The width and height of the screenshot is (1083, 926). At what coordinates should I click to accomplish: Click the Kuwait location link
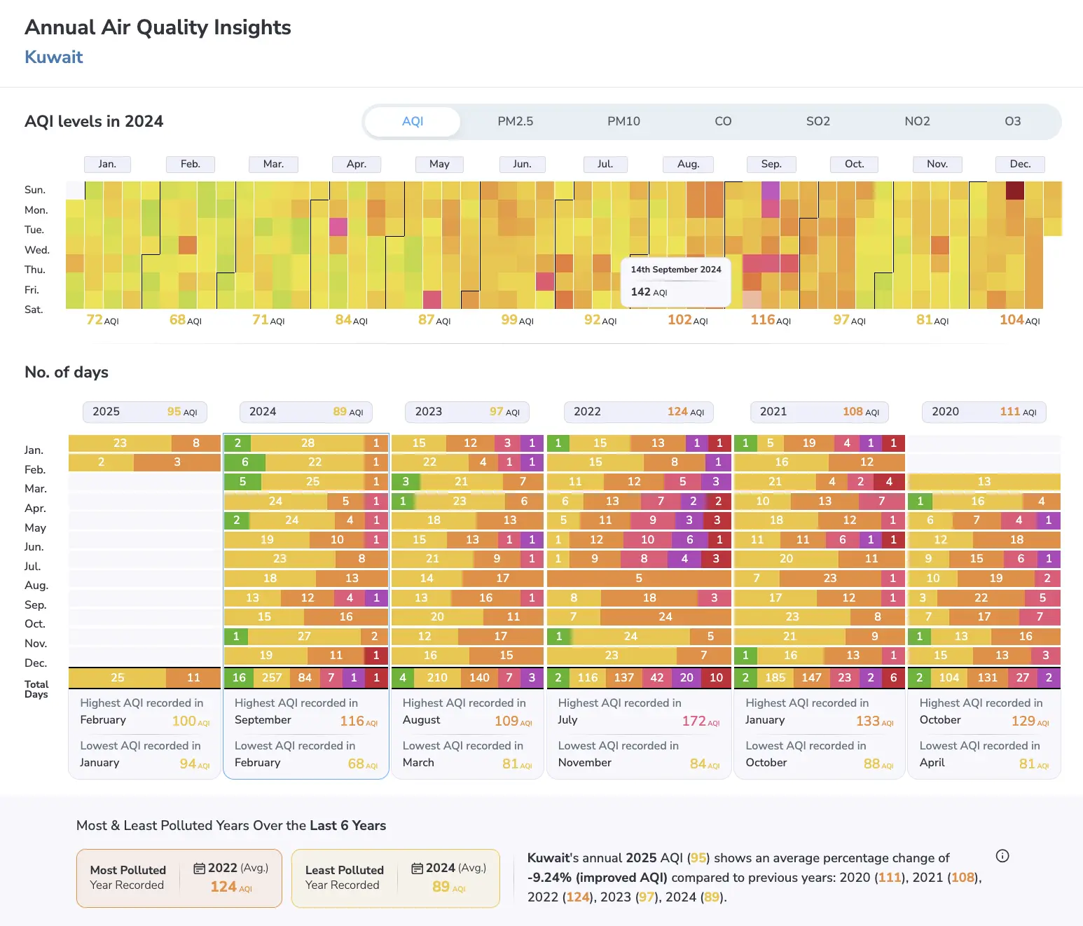(54, 57)
